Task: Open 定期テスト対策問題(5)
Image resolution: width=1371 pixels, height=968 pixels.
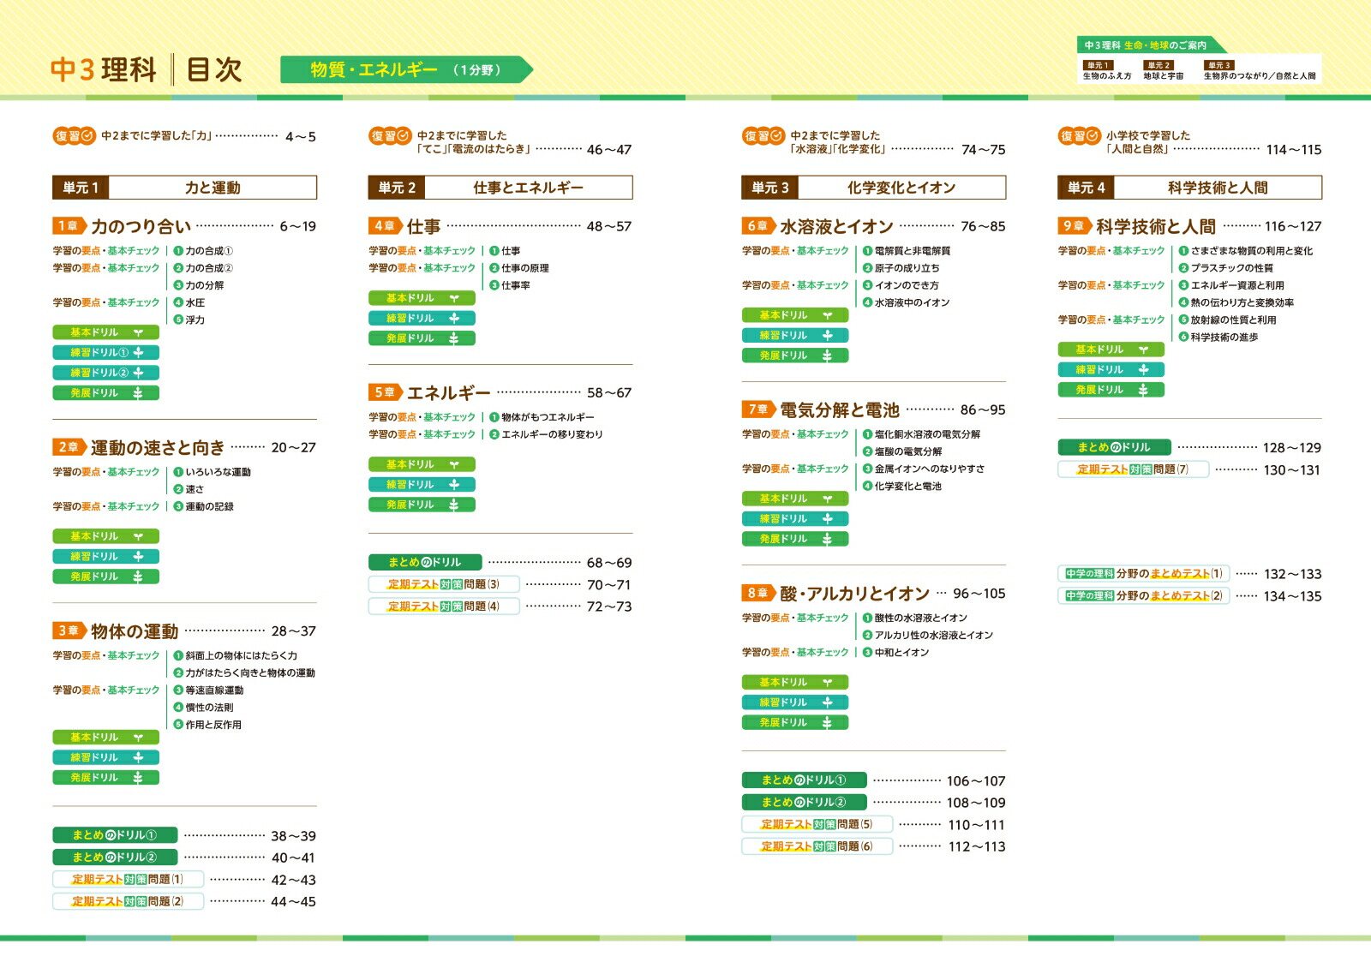Action: coord(817,824)
